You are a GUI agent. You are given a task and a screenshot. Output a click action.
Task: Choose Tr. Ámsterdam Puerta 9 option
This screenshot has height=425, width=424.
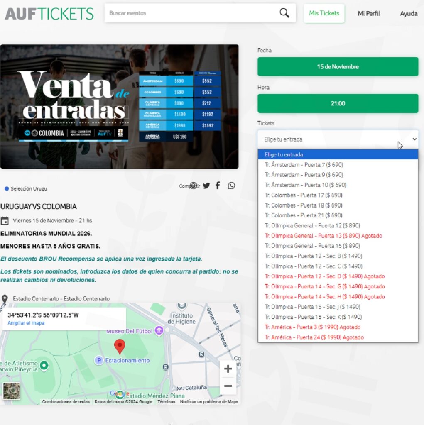[x=338, y=175]
